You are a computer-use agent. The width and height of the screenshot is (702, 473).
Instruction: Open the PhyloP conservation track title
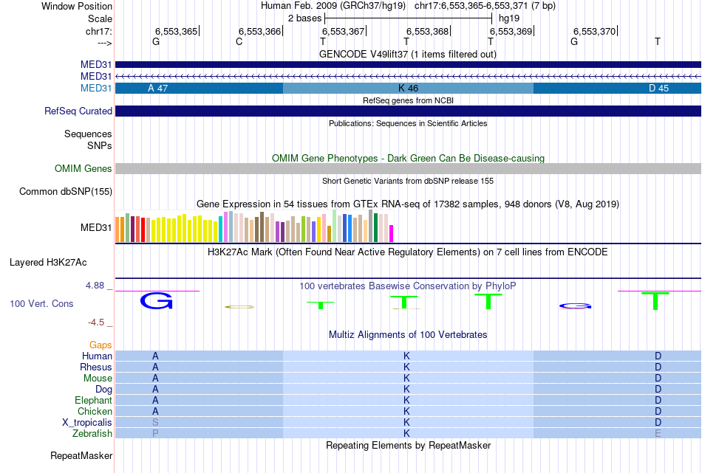407,286
